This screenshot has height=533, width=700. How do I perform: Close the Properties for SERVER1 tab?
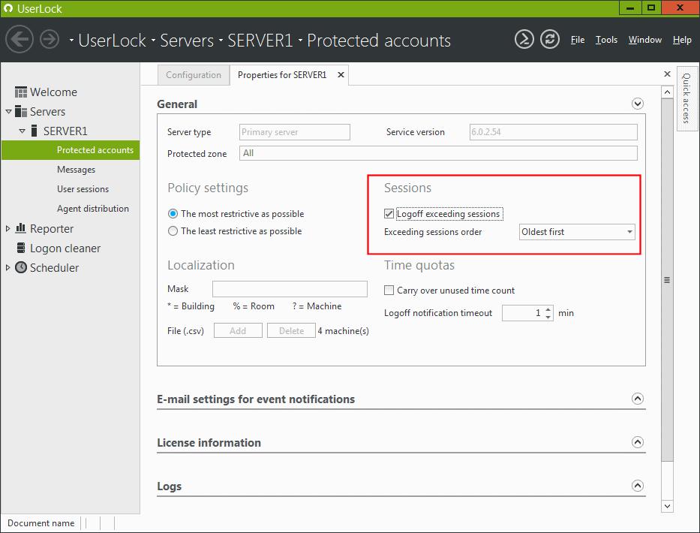341,74
